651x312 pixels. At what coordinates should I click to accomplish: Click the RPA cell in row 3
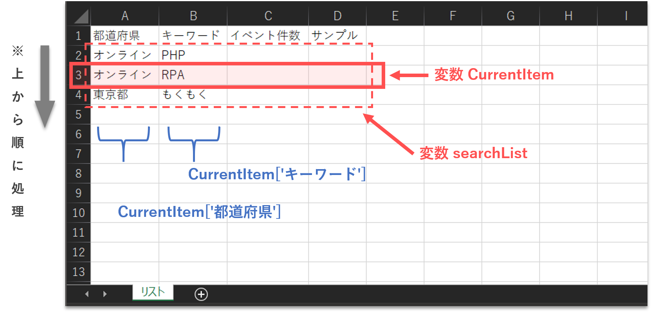click(x=193, y=75)
